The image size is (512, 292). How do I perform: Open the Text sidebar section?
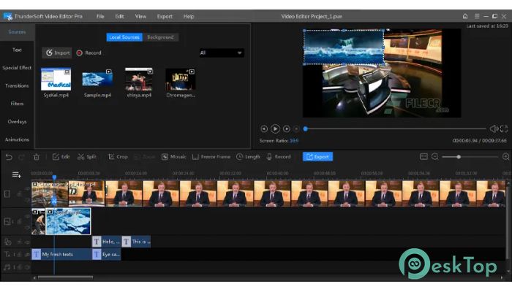pyautogui.click(x=17, y=50)
